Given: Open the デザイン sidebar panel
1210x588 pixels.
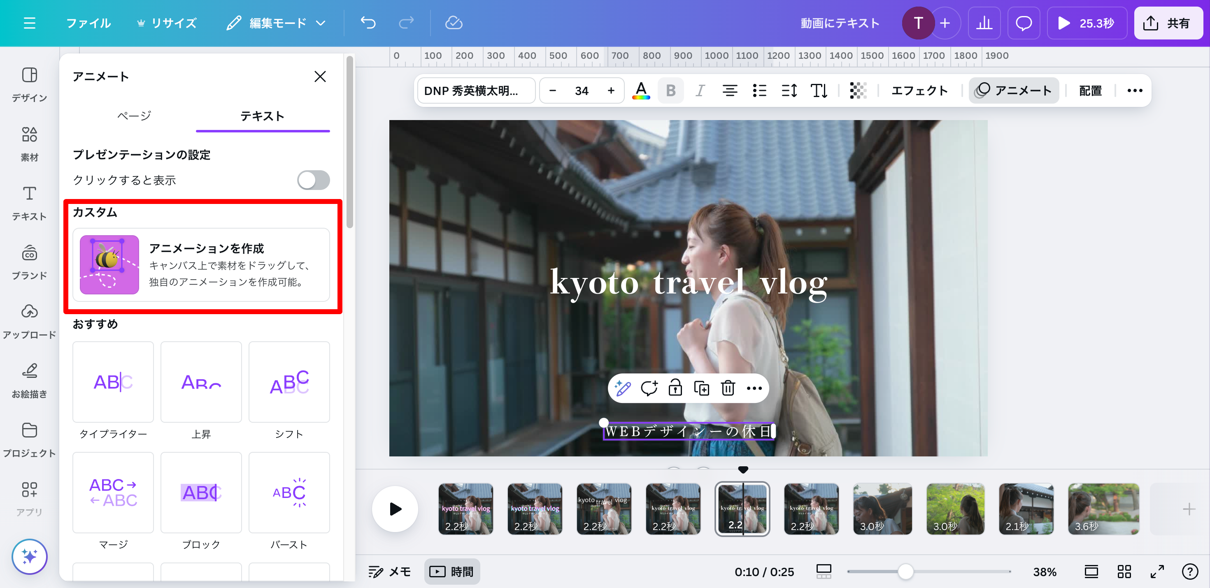Looking at the screenshot, I should tap(30, 84).
